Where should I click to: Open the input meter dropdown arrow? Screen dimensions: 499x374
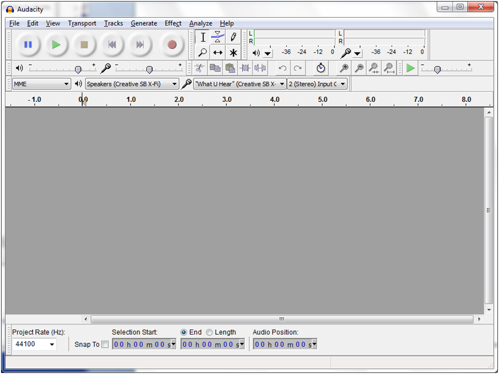[x=358, y=54]
